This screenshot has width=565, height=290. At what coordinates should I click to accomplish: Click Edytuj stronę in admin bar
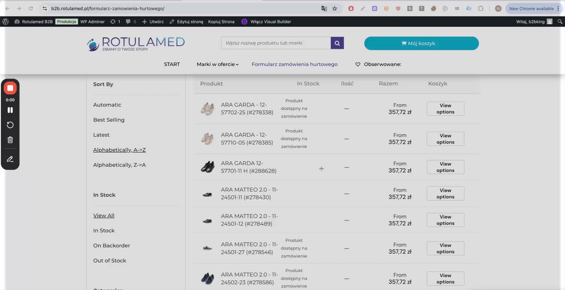pos(186,22)
